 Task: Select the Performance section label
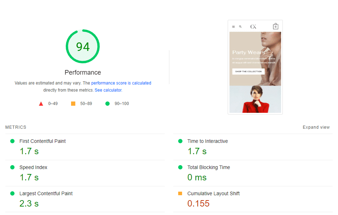coord(82,72)
